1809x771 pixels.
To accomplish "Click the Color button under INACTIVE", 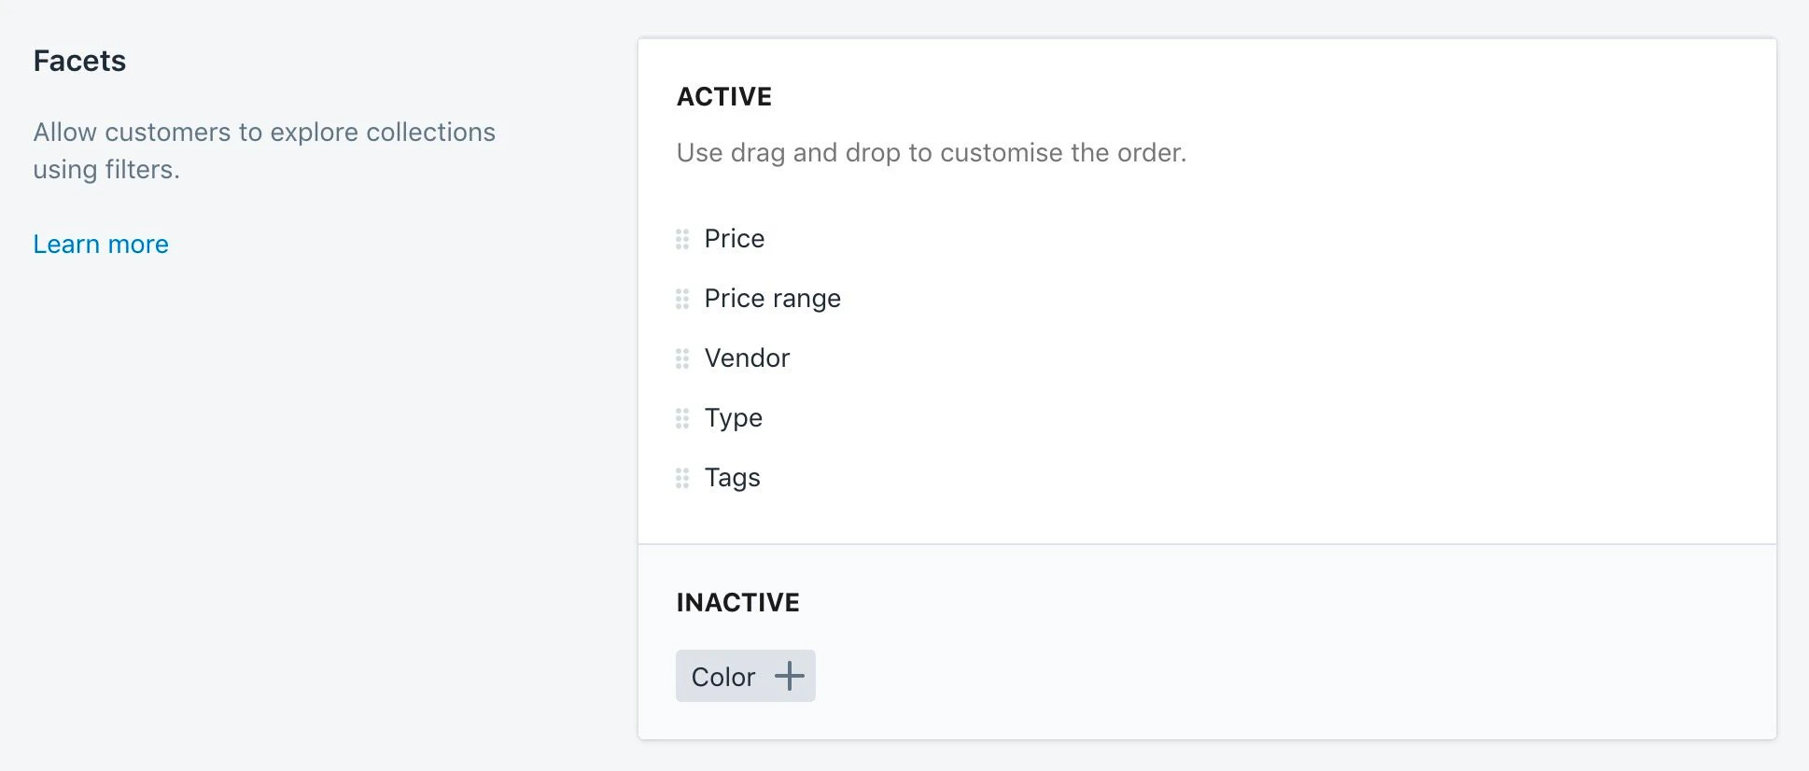I will [744, 675].
